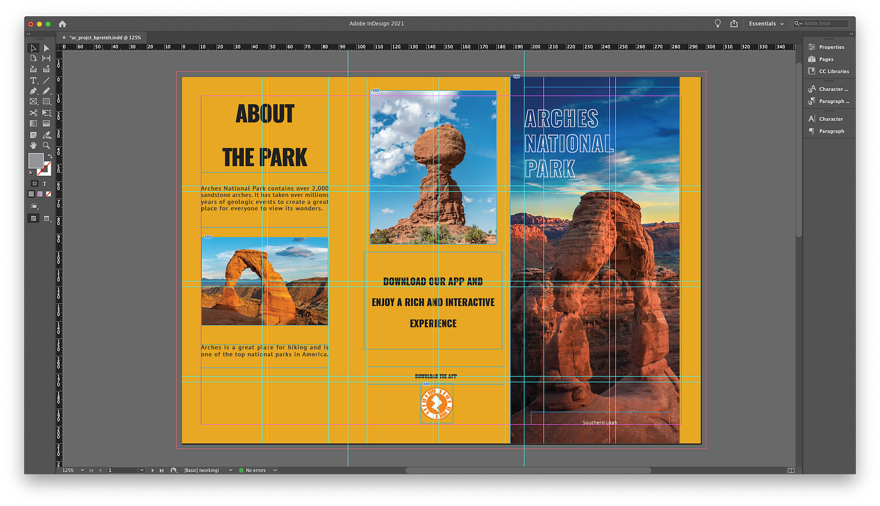Click the Share document icon

734,23
